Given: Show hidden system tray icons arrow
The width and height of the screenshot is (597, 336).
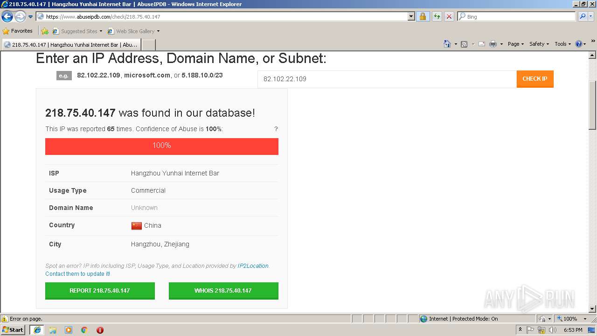Looking at the screenshot, I should tap(520, 330).
